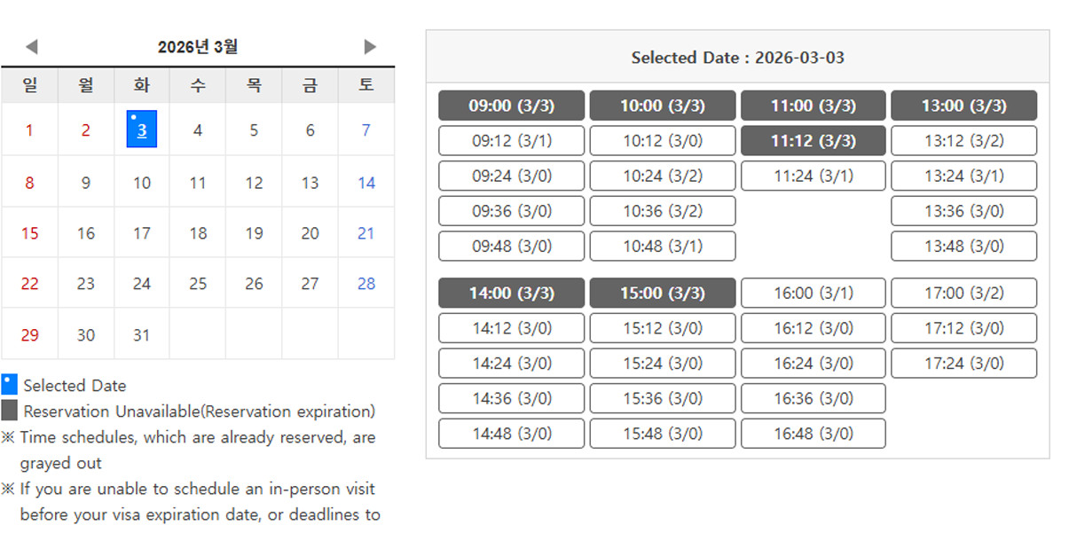
Task: Pick the 16:00 (3/1) time slot
Action: (814, 293)
